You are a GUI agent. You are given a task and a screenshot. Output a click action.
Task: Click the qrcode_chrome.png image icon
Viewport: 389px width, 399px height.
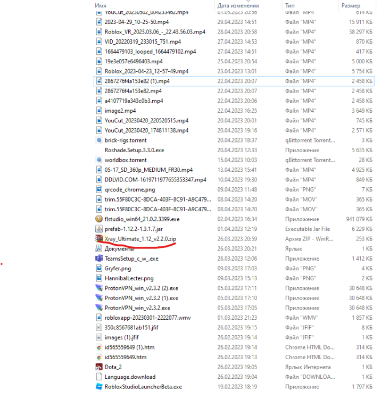(x=99, y=189)
